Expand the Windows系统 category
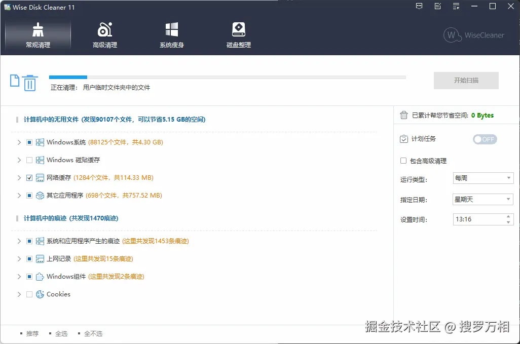 tap(19, 142)
